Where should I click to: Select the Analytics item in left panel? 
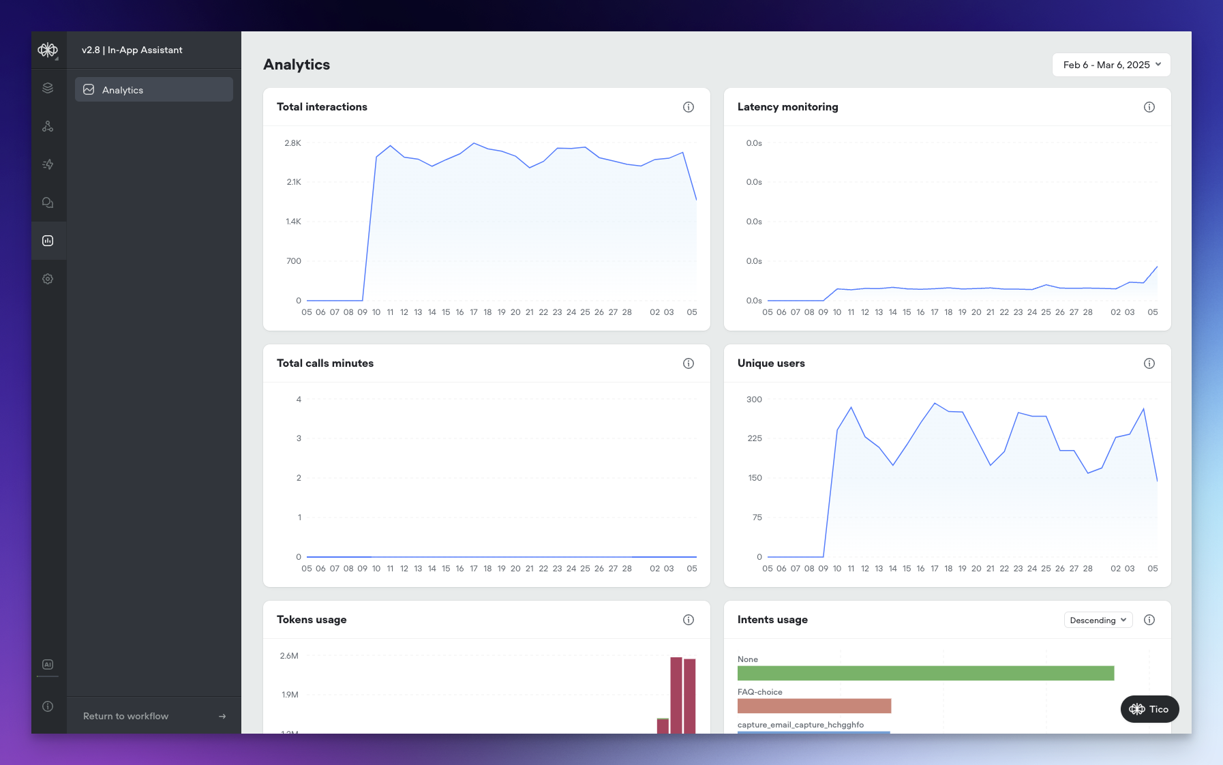(153, 89)
